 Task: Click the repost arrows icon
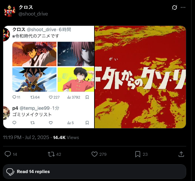51,154
